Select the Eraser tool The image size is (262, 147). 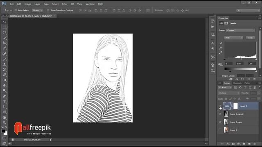click(x=5, y=75)
